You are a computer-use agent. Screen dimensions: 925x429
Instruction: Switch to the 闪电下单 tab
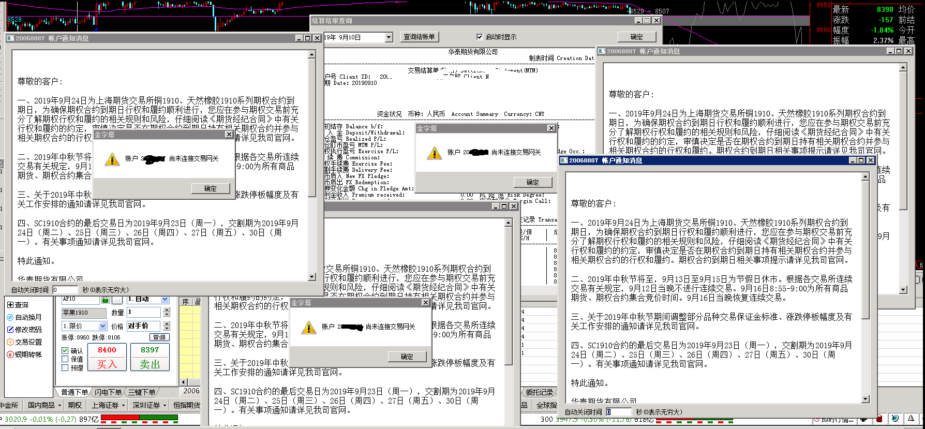pyautogui.click(x=108, y=392)
